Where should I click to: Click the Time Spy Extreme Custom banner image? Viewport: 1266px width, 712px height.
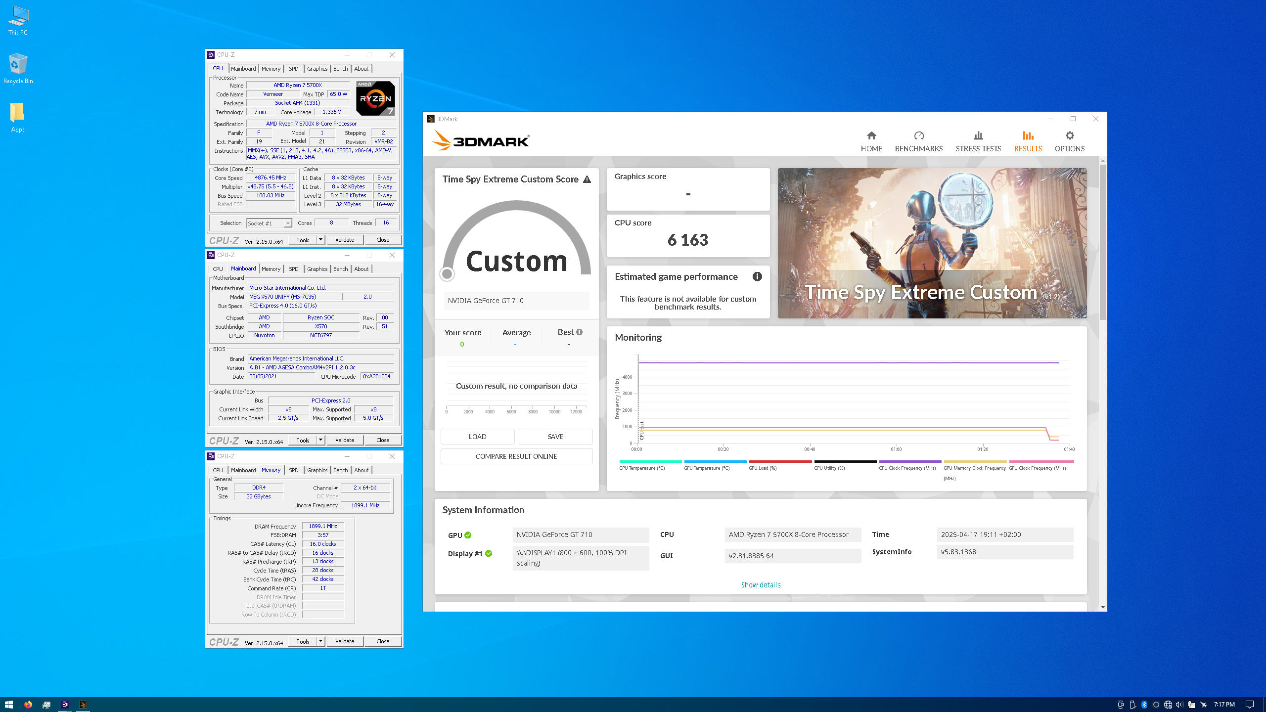tap(932, 243)
